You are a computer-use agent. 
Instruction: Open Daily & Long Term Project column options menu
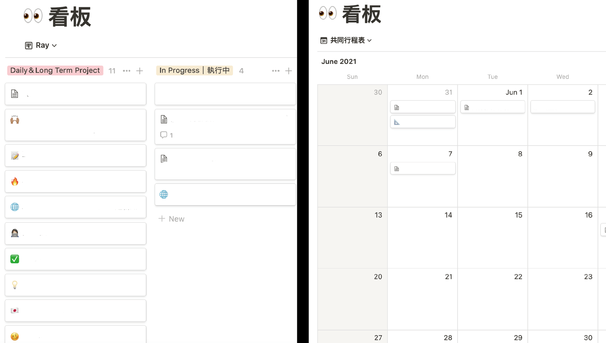127,71
